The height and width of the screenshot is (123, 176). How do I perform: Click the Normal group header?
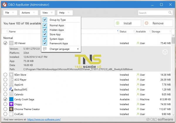pyautogui.click(x=8, y=38)
